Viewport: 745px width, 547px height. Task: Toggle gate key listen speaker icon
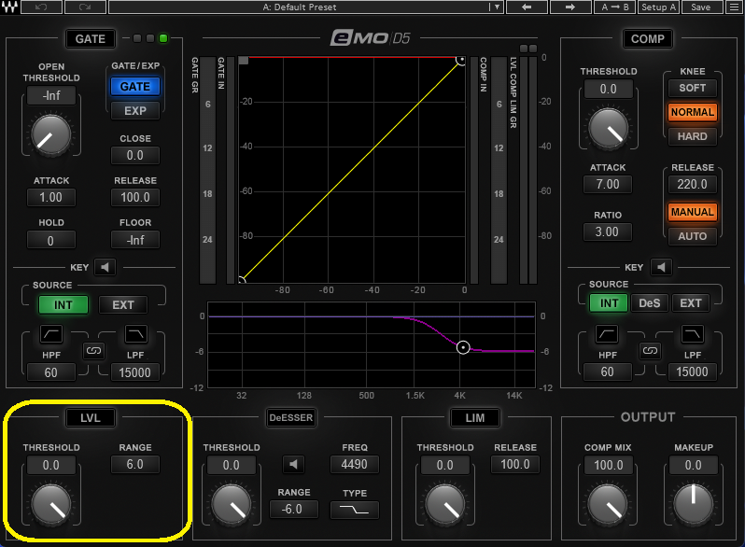click(x=104, y=266)
